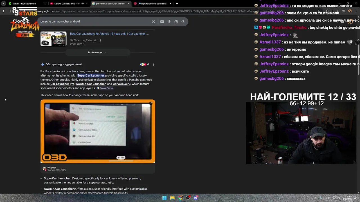Open File Explorer from the taskbar
Screen dimensions: 360x202
172,198
